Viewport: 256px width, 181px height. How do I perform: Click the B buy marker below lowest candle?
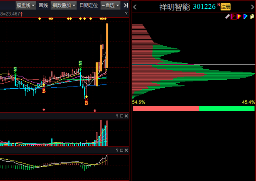(86, 103)
